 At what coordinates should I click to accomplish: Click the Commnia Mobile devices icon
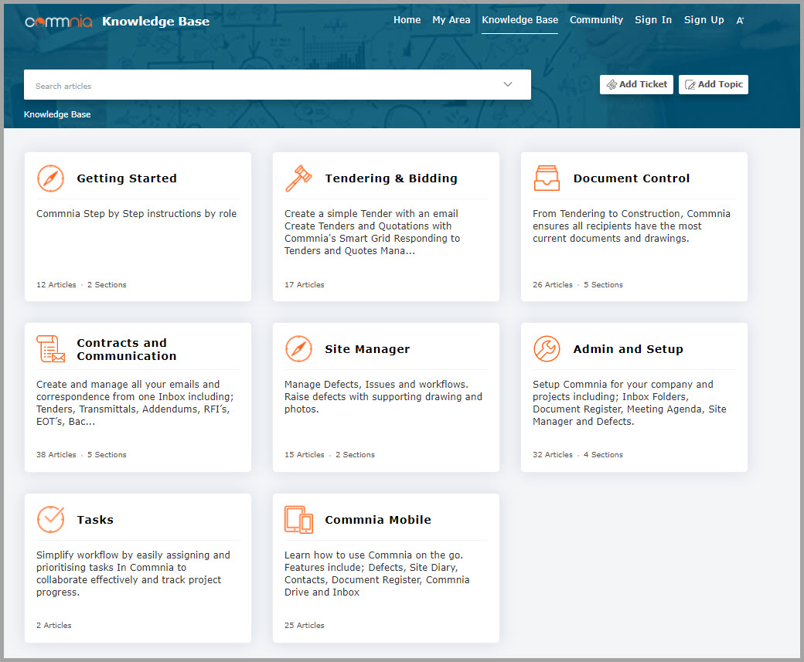298,520
